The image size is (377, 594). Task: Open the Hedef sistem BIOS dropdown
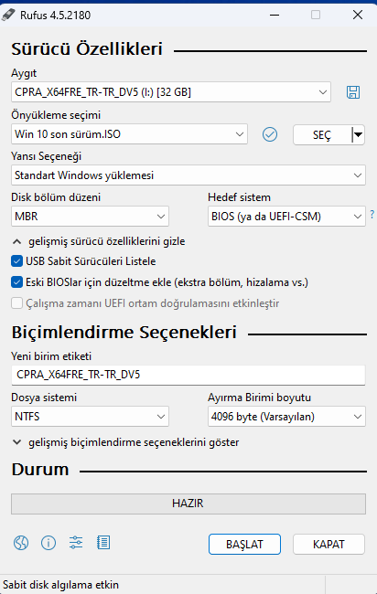(x=286, y=217)
